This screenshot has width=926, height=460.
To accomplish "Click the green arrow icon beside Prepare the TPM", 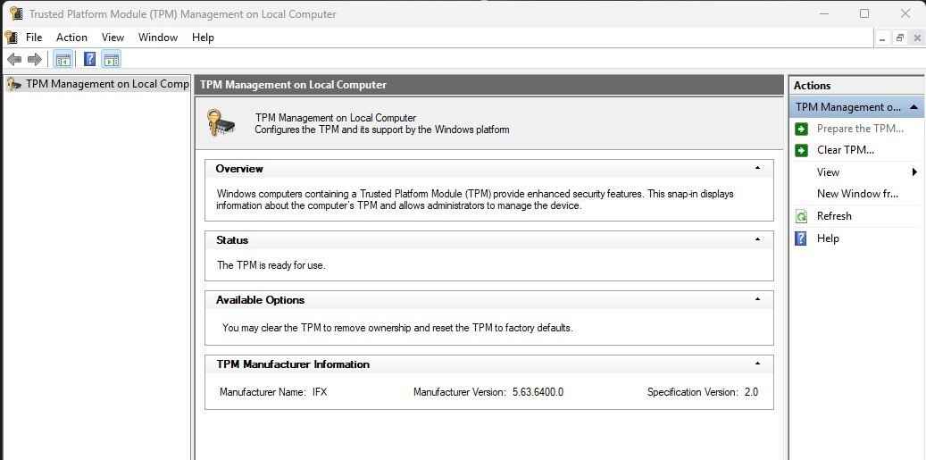I will pyautogui.click(x=801, y=129).
